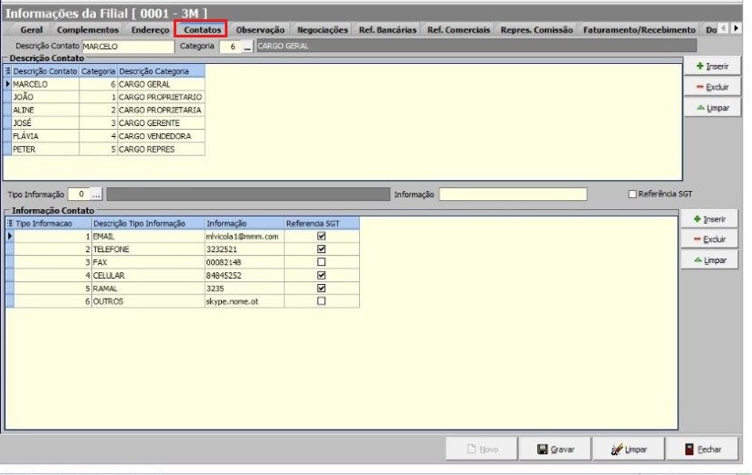Open Categoria lookup button next to 6
The width and height of the screenshot is (752, 475).
click(246, 46)
